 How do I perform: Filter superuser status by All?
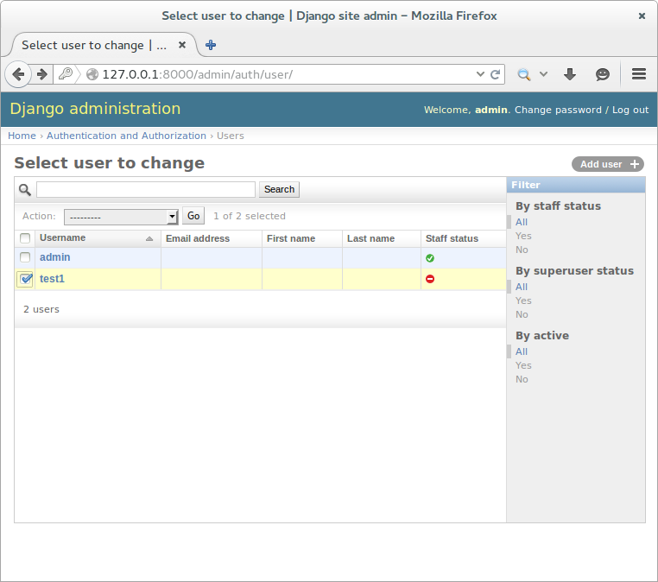click(x=522, y=287)
